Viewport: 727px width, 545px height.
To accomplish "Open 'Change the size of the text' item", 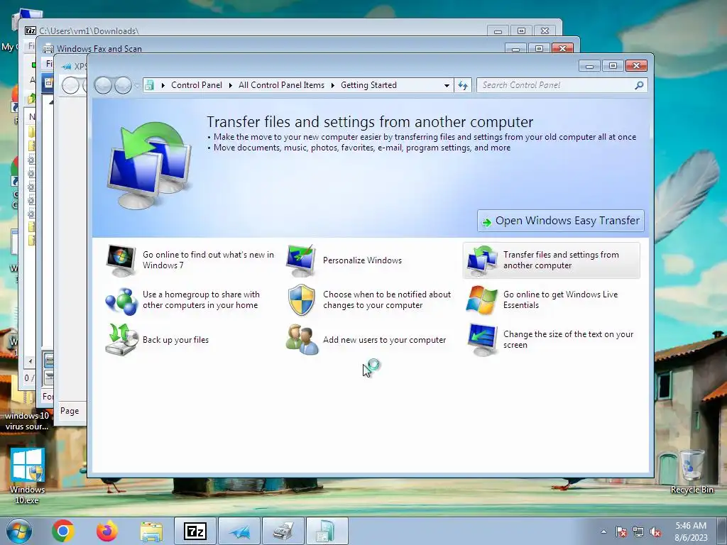I will pyautogui.click(x=569, y=340).
